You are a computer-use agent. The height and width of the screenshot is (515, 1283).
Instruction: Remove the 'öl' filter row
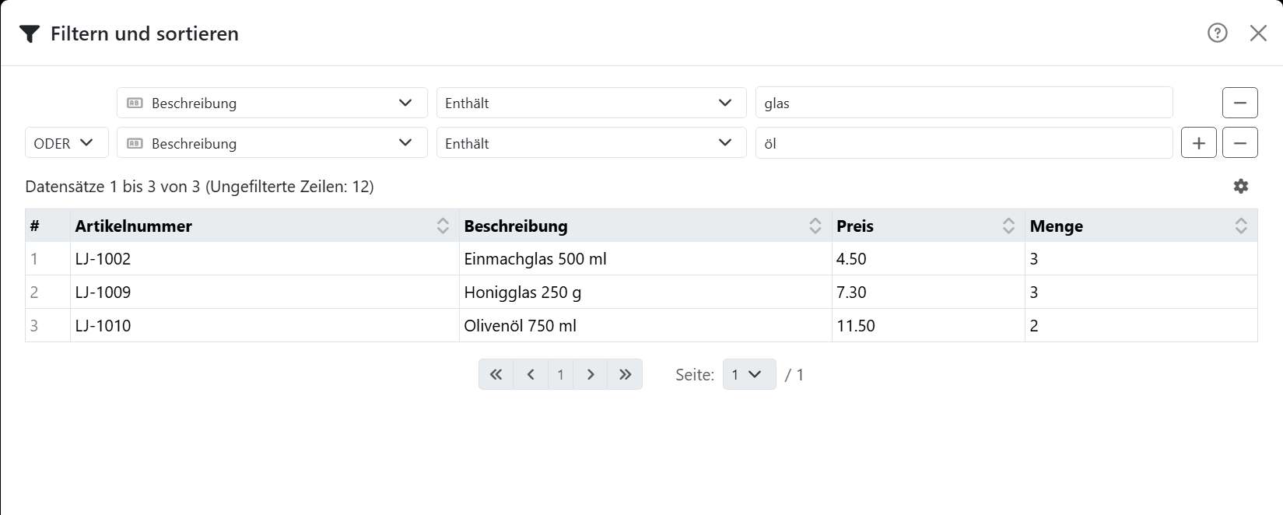coord(1240,143)
